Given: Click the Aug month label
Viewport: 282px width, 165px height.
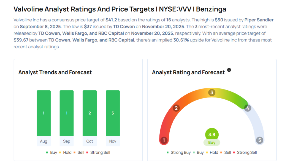Looking at the screenshot, I should 44,141.
